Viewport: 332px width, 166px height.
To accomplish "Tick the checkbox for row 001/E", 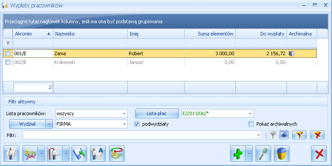I will click(8, 53).
